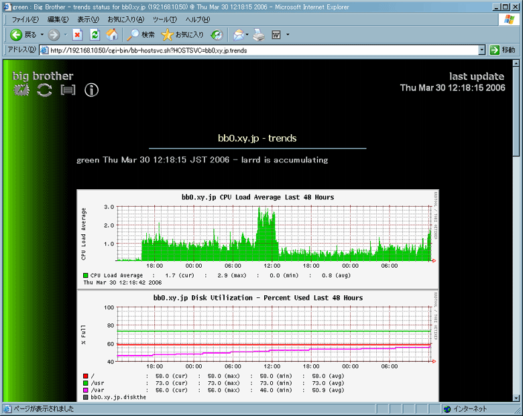Click the 検索 search button

click(141, 34)
